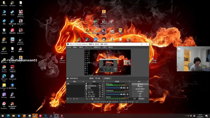Toggle visibility of 显示器采集 source
Viewport: 210px width, 118px height.
click(100, 96)
